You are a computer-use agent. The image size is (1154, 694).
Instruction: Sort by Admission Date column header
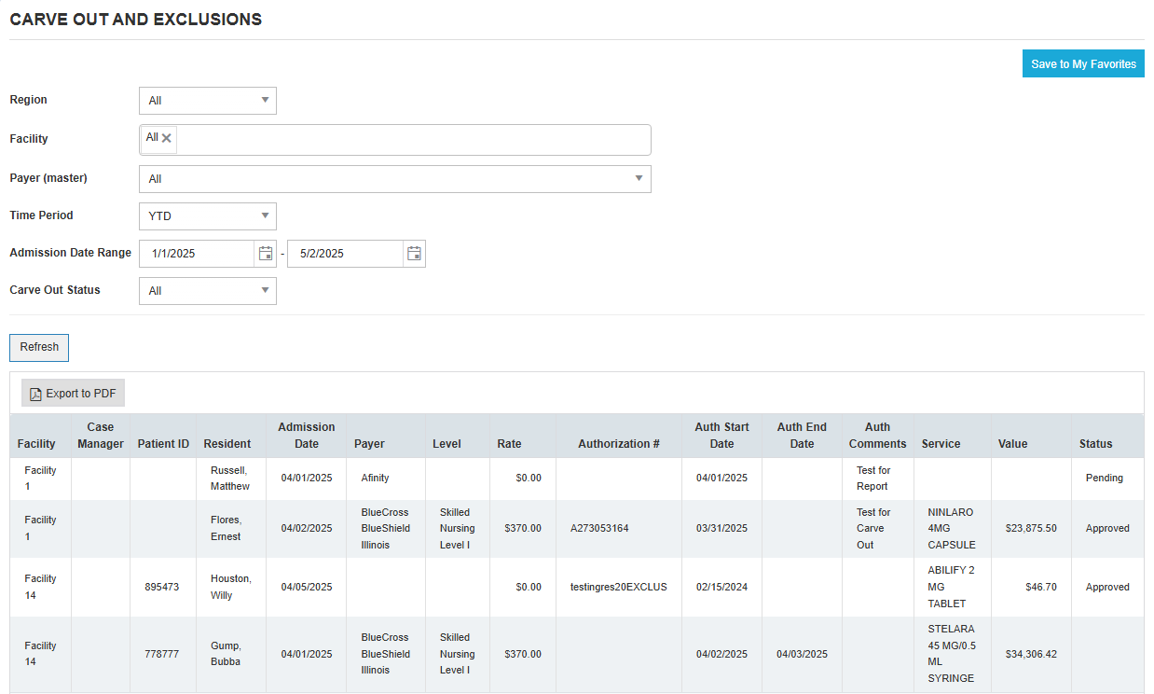pyautogui.click(x=307, y=436)
